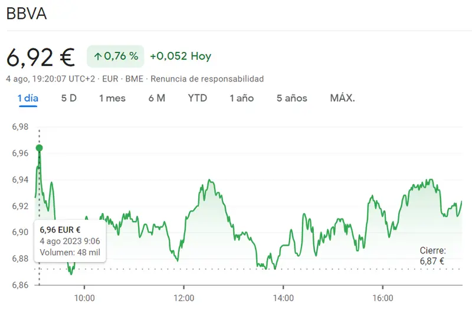
Task: Switch to the '1 año' range
Action: click(242, 98)
